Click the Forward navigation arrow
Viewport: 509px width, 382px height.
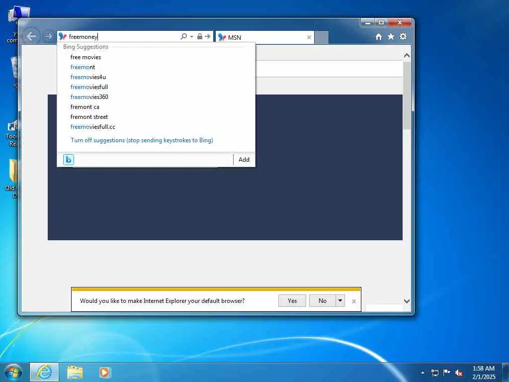pos(48,36)
